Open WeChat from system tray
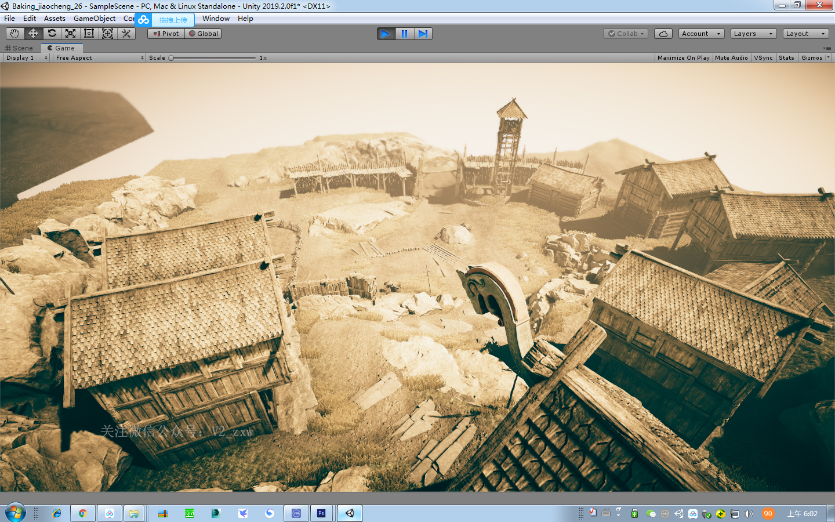This screenshot has height=522, width=835. tap(651, 514)
